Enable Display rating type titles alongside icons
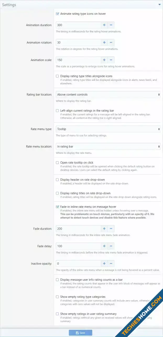Image resolution: width=163 pixels, height=337 pixels. coord(57,76)
